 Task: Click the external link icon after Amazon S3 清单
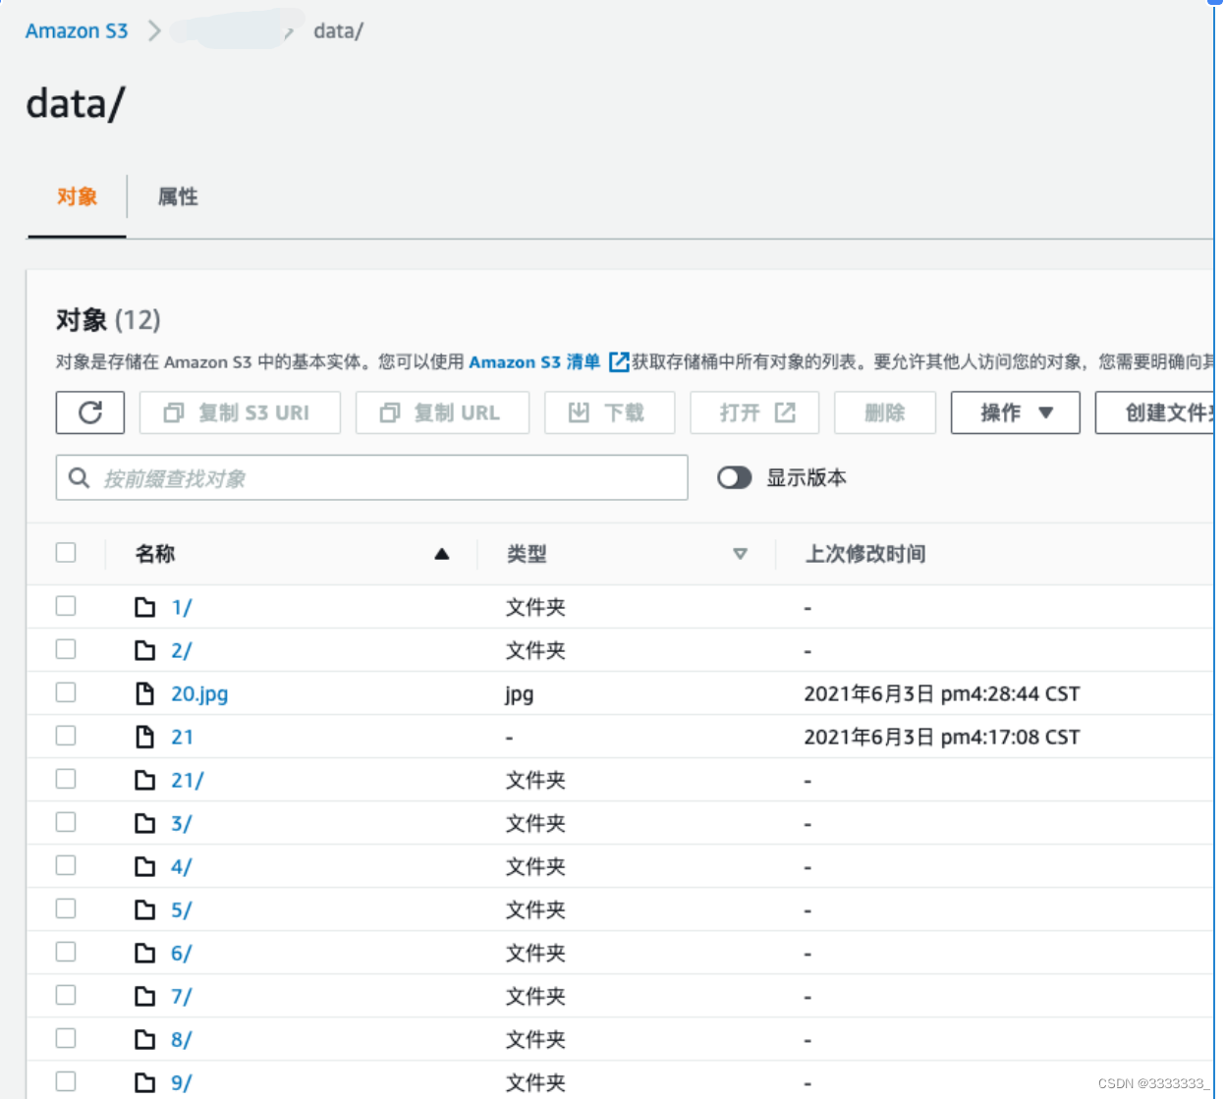pyautogui.click(x=619, y=361)
